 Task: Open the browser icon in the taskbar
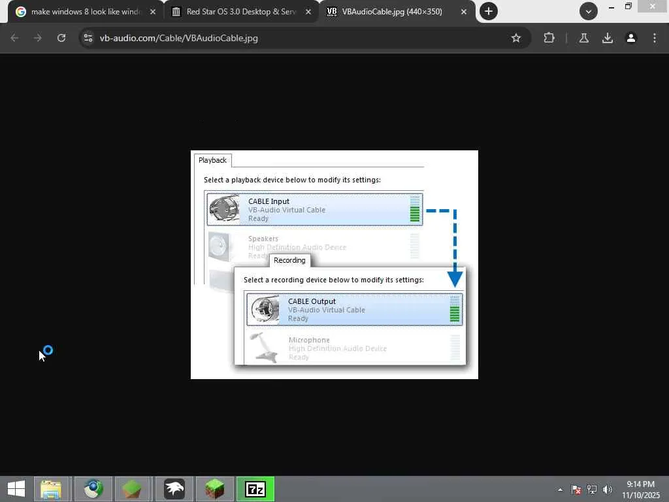(x=93, y=489)
